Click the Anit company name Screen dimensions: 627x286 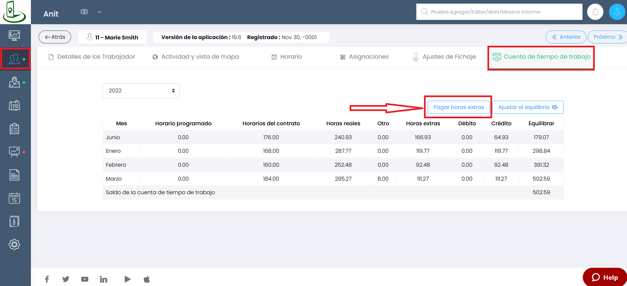coord(51,14)
